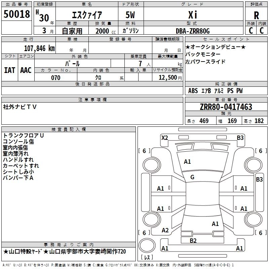Select the lot number 50018
Screen dimensions: 269x269
16,14
